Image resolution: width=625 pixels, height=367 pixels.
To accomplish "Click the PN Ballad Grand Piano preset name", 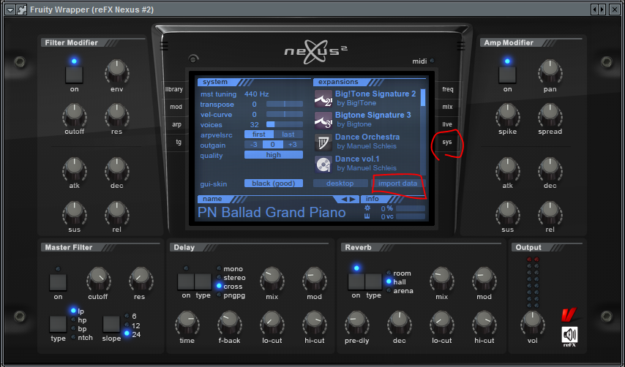I will click(272, 212).
